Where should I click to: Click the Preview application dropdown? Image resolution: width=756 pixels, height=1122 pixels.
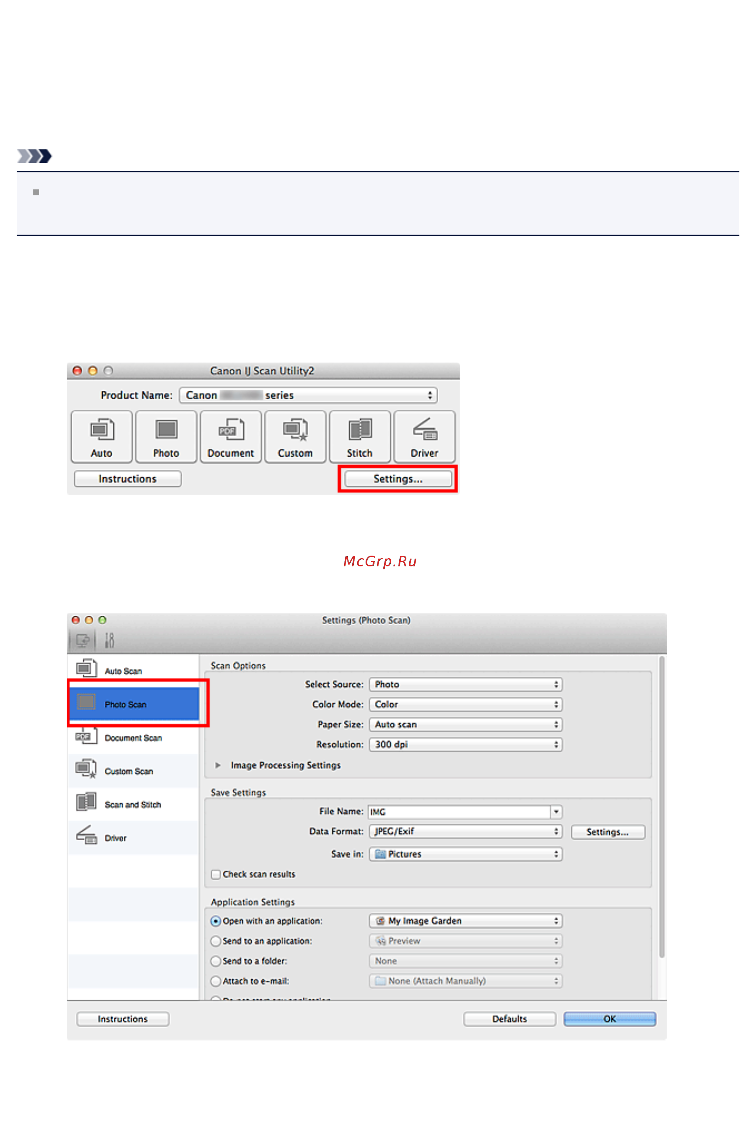click(x=466, y=941)
